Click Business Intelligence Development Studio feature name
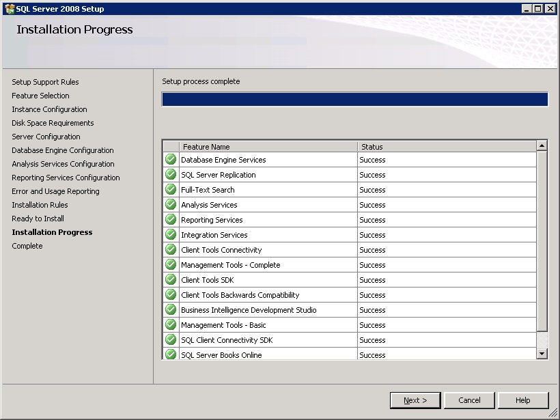Image resolution: width=560 pixels, height=420 pixels. tap(249, 310)
